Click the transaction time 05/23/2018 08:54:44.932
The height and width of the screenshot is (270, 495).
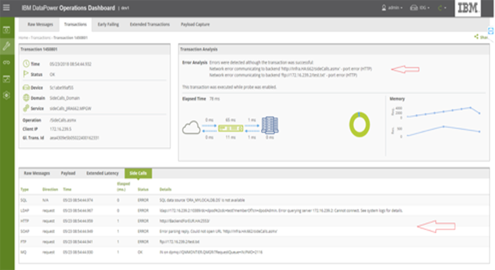pos(70,64)
